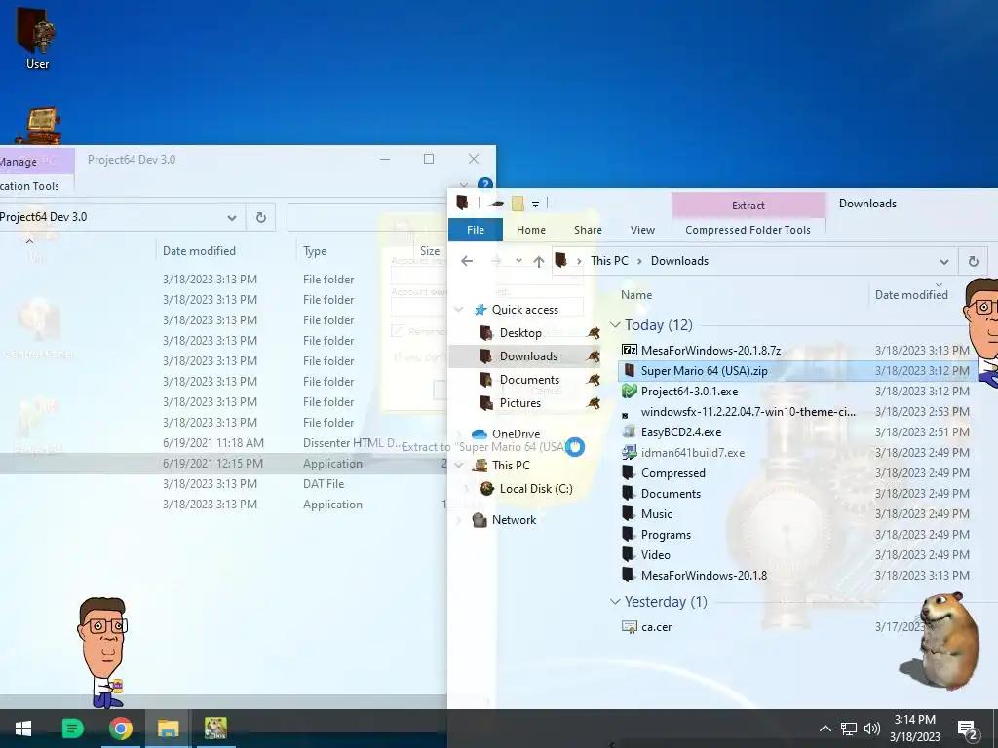Click the Back arrow in Downloads window
Image resolution: width=998 pixels, height=748 pixels.
(467, 261)
